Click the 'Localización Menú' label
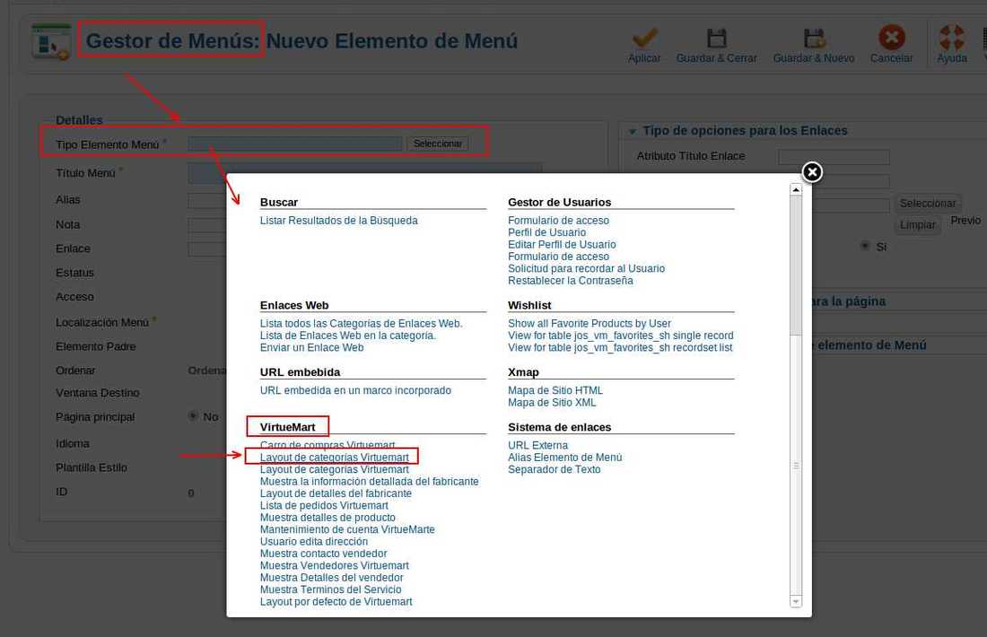The width and height of the screenshot is (987, 637). coord(102,322)
